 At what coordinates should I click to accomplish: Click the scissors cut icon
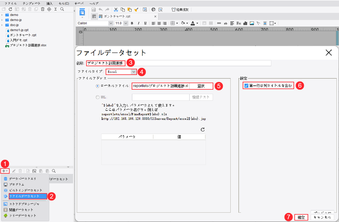116,9
